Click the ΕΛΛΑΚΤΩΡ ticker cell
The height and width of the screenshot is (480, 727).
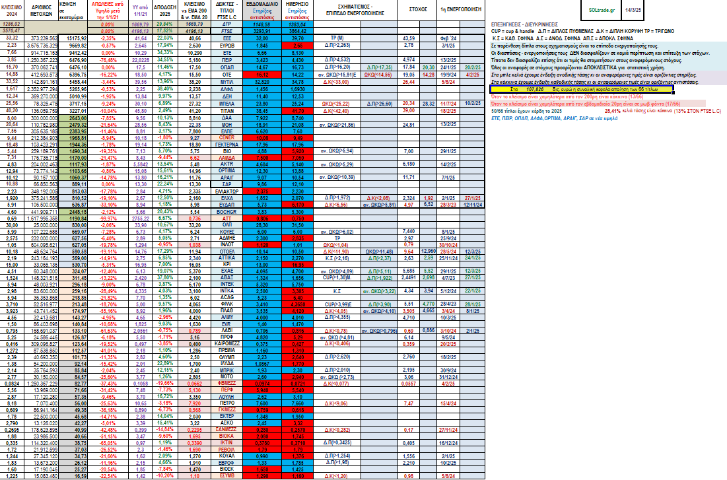227,191
